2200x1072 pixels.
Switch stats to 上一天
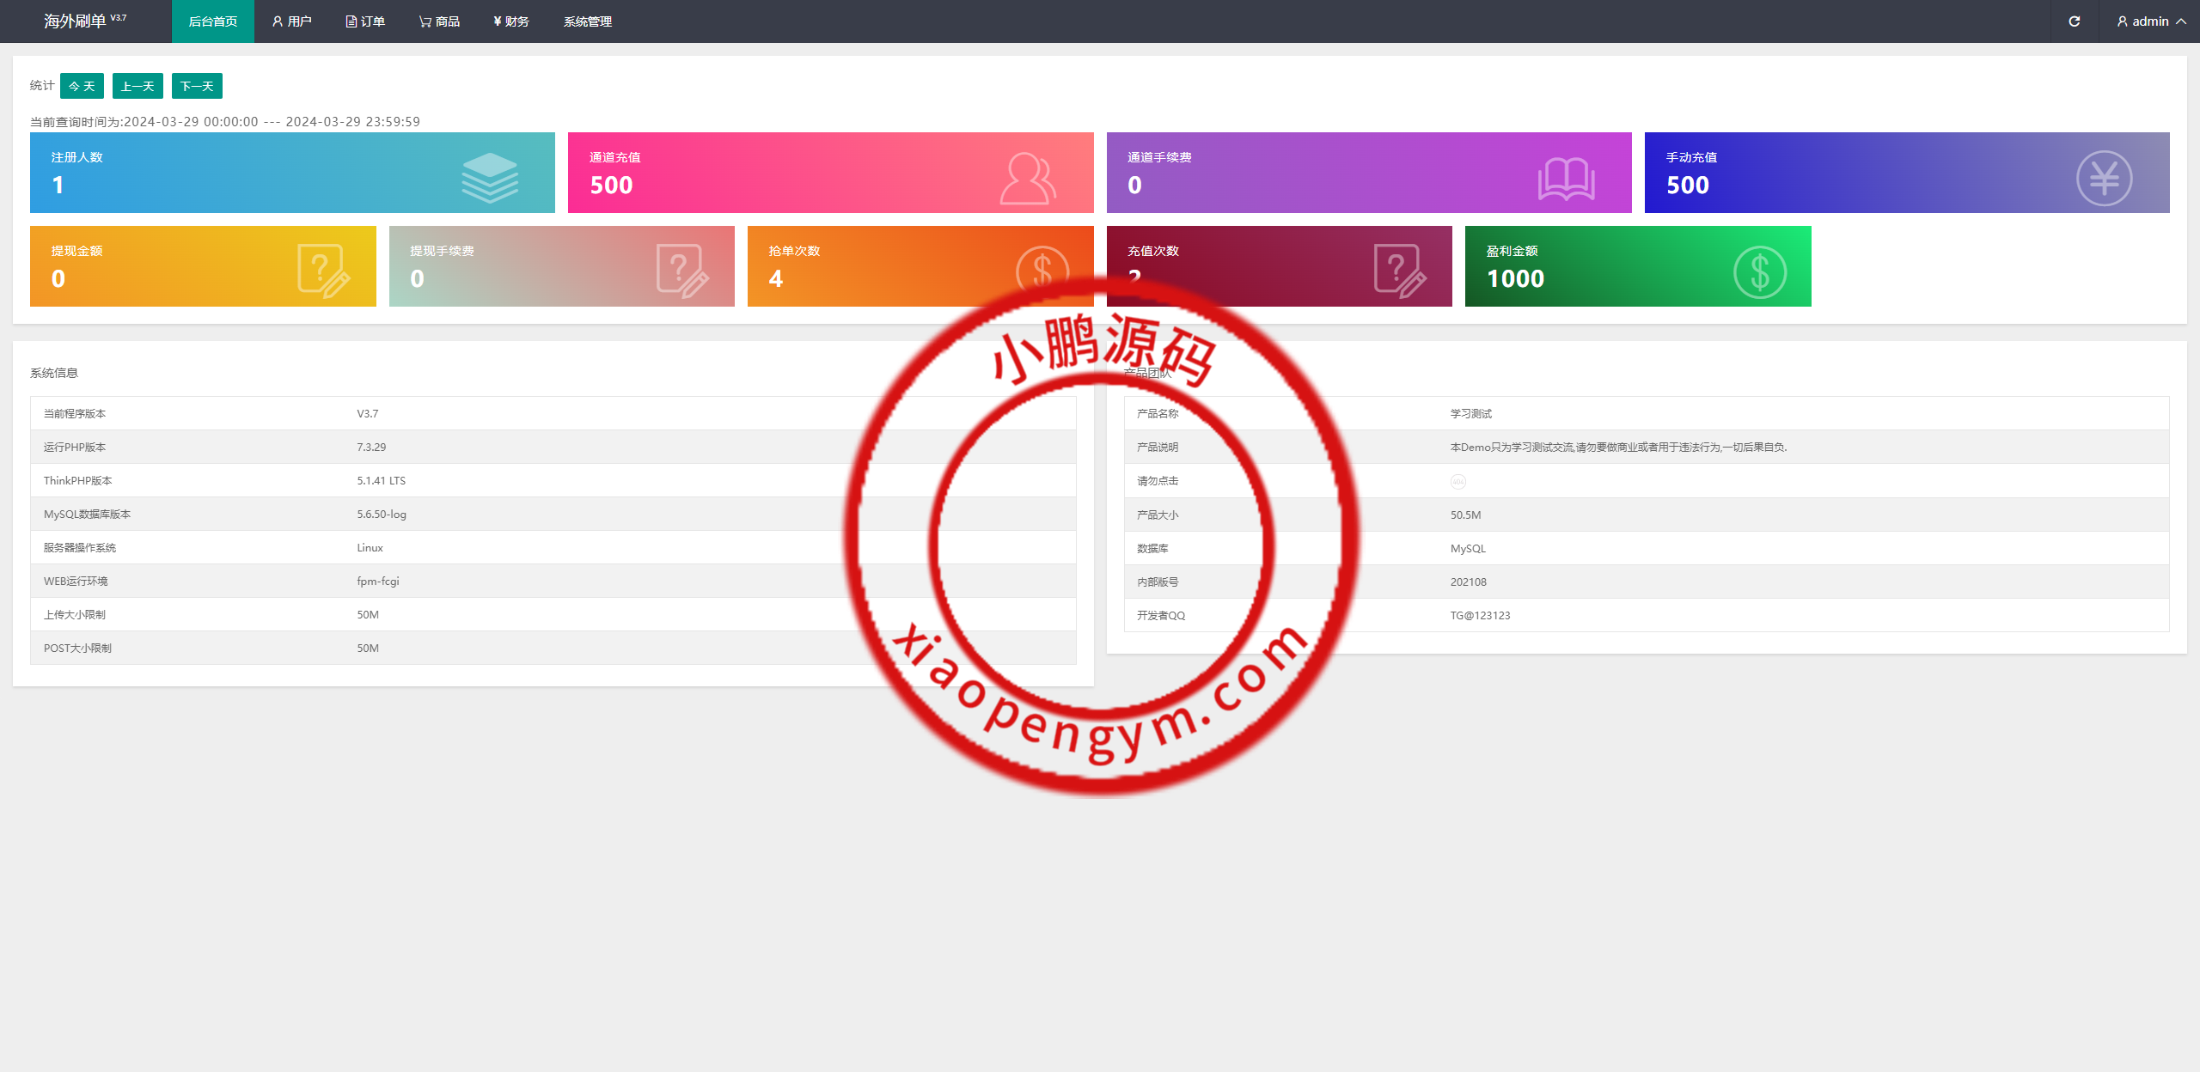[x=137, y=86]
